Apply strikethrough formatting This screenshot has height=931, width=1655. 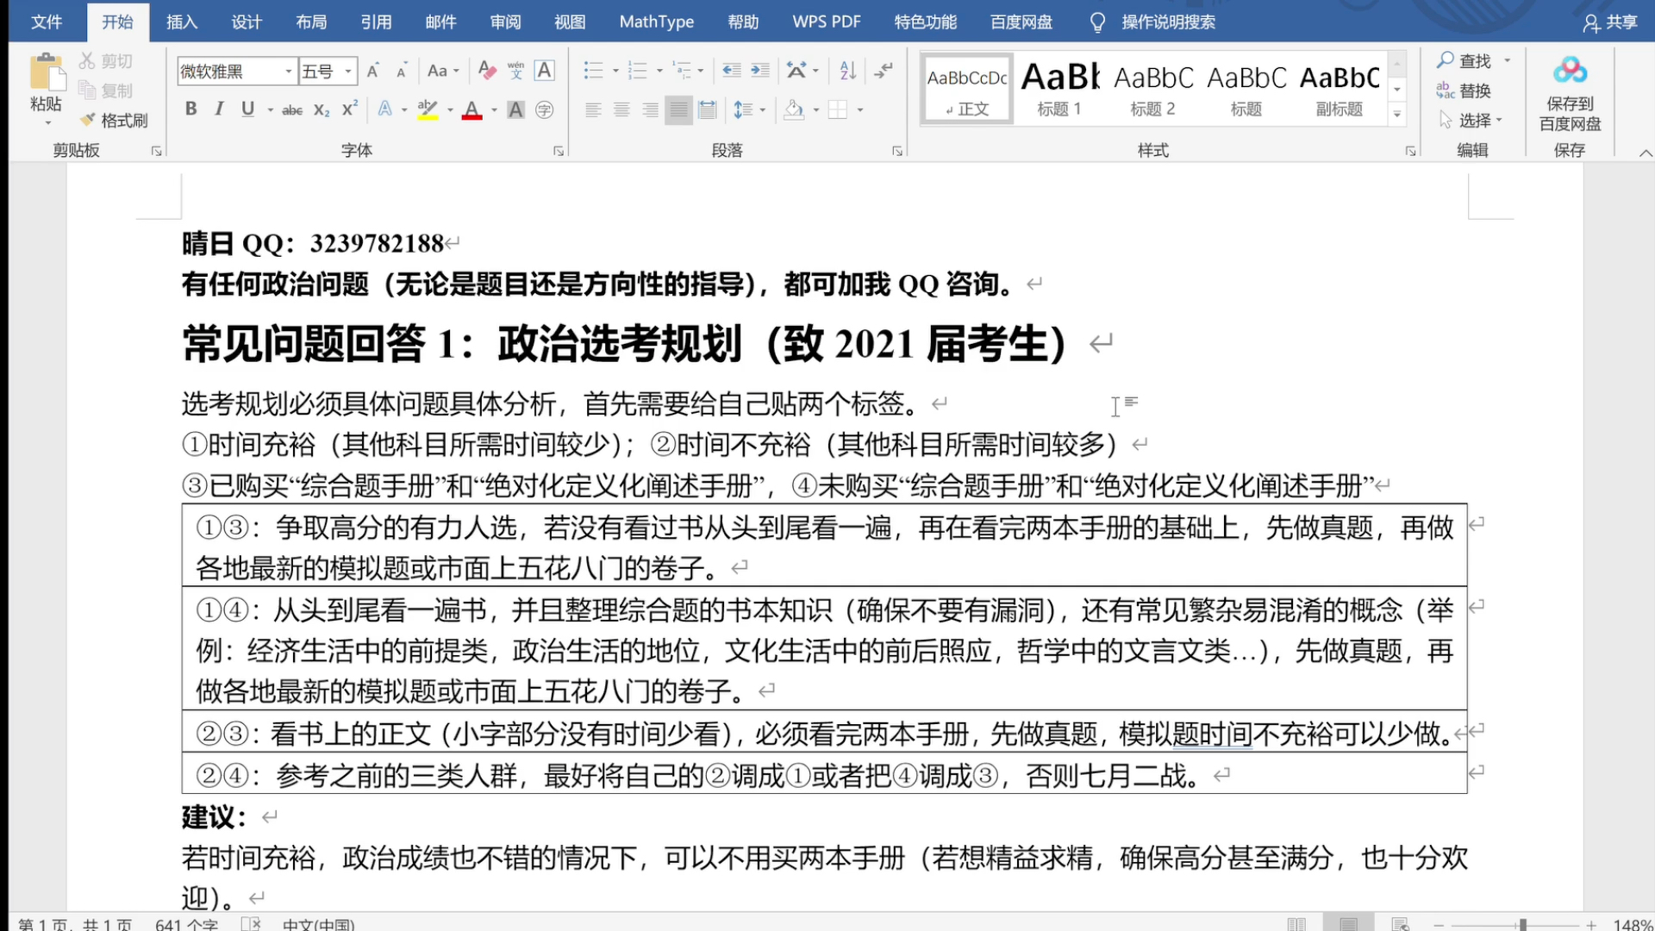pyautogui.click(x=292, y=109)
